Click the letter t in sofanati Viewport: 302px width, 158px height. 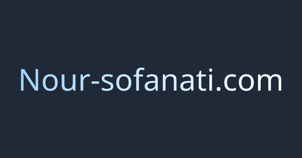(198, 81)
